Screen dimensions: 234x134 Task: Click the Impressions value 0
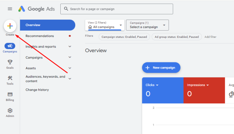coord(190,94)
